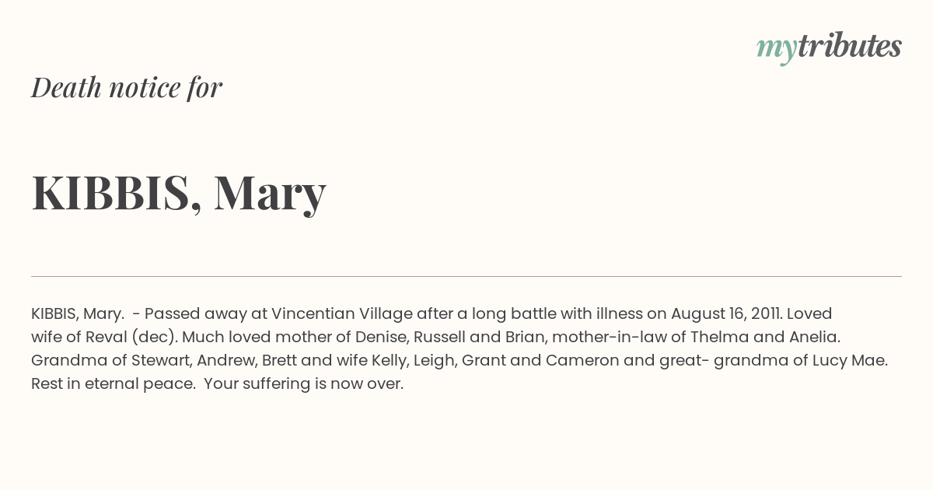Click the date August 16, 2011

pos(726,313)
